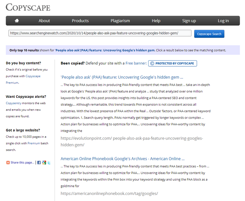The image size is (245, 201).
Task: Share page via Google icon
Action: (x=44, y=163)
